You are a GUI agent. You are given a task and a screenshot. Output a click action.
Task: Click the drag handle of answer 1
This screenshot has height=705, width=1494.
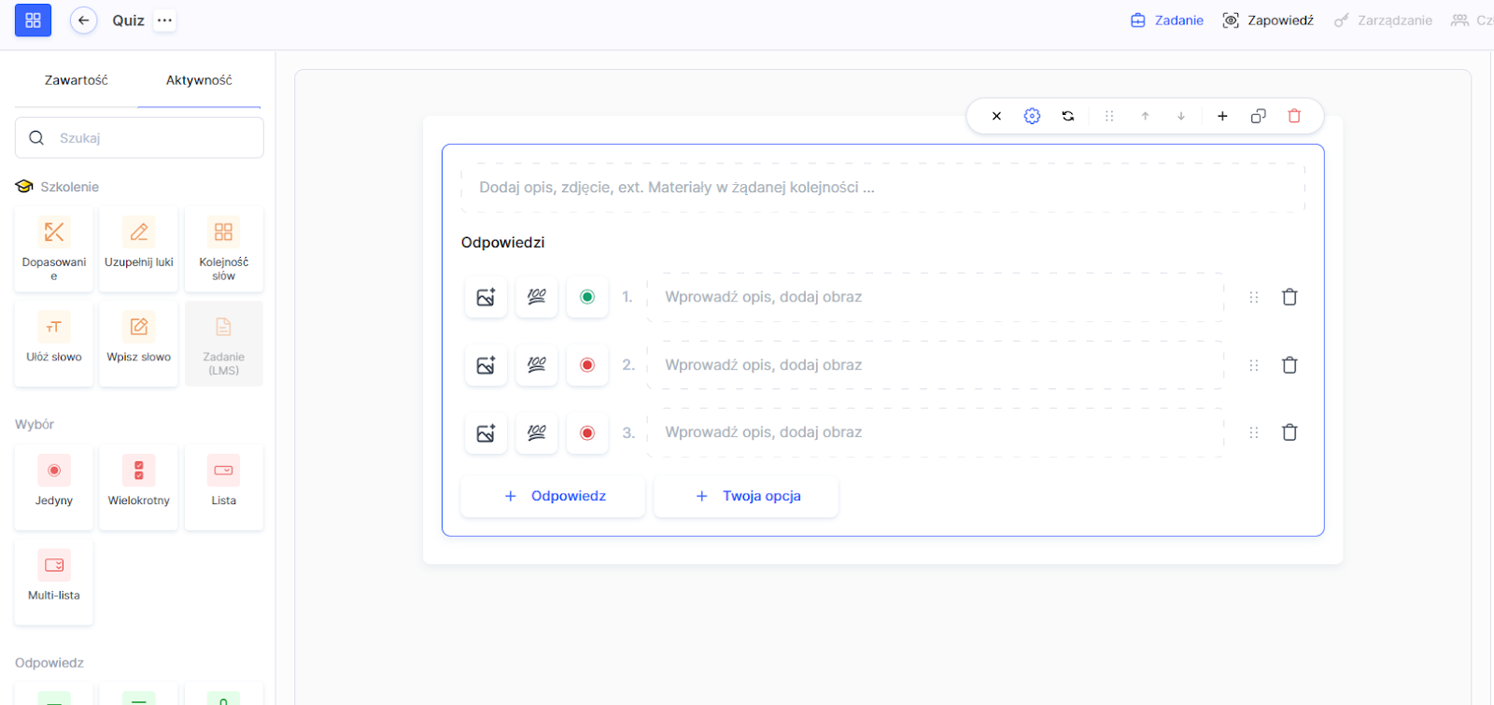(1254, 297)
